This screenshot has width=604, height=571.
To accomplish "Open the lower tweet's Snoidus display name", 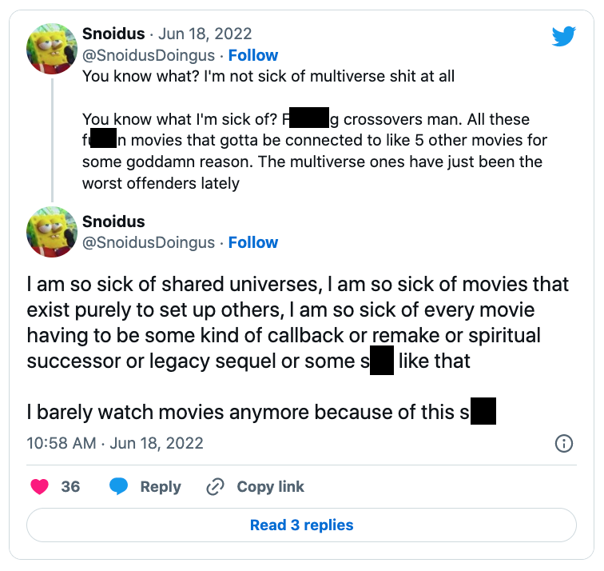I will [x=113, y=221].
